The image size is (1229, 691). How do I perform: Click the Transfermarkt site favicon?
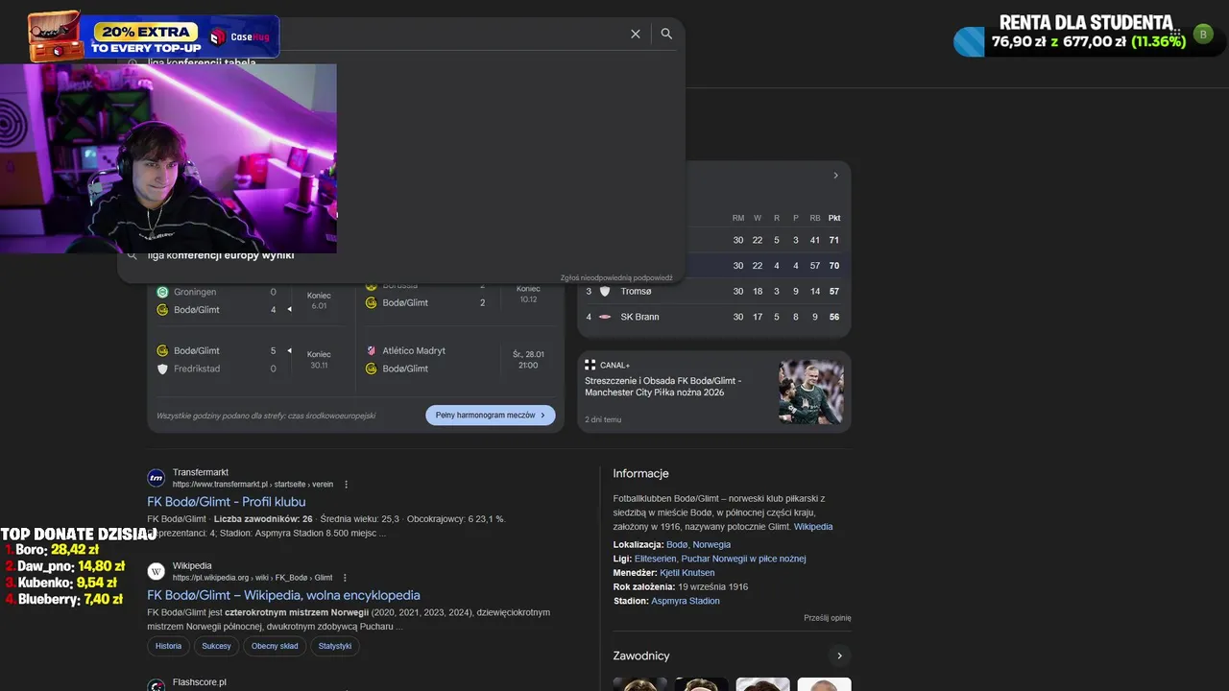click(157, 478)
